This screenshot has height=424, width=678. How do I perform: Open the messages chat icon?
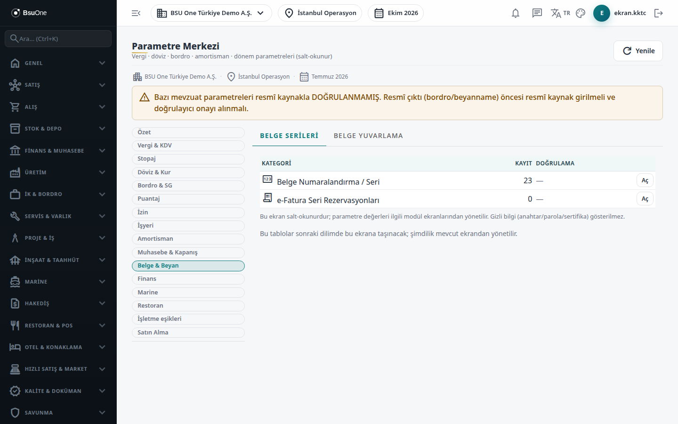pos(537,13)
